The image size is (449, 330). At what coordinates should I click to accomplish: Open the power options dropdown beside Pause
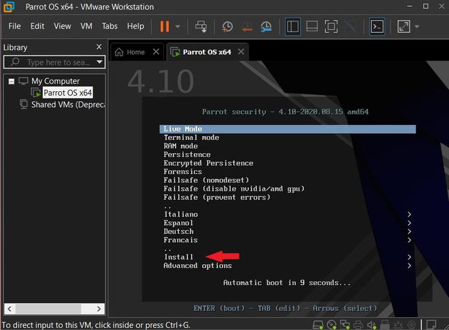[x=178, y=27]
